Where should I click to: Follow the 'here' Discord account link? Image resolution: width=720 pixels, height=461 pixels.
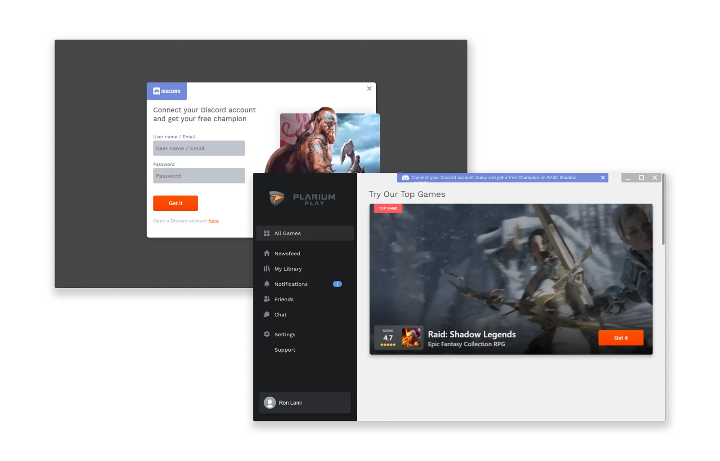click(214, 221)
